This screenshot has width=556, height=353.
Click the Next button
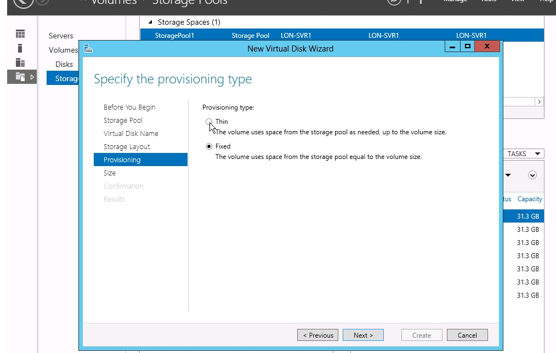[363, 335]
